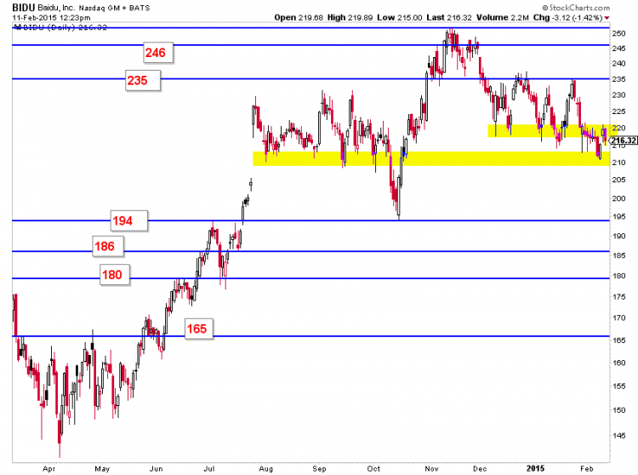Click the High 219.89 value
Viewport: 638px width, 475px height.
point(350,18)
